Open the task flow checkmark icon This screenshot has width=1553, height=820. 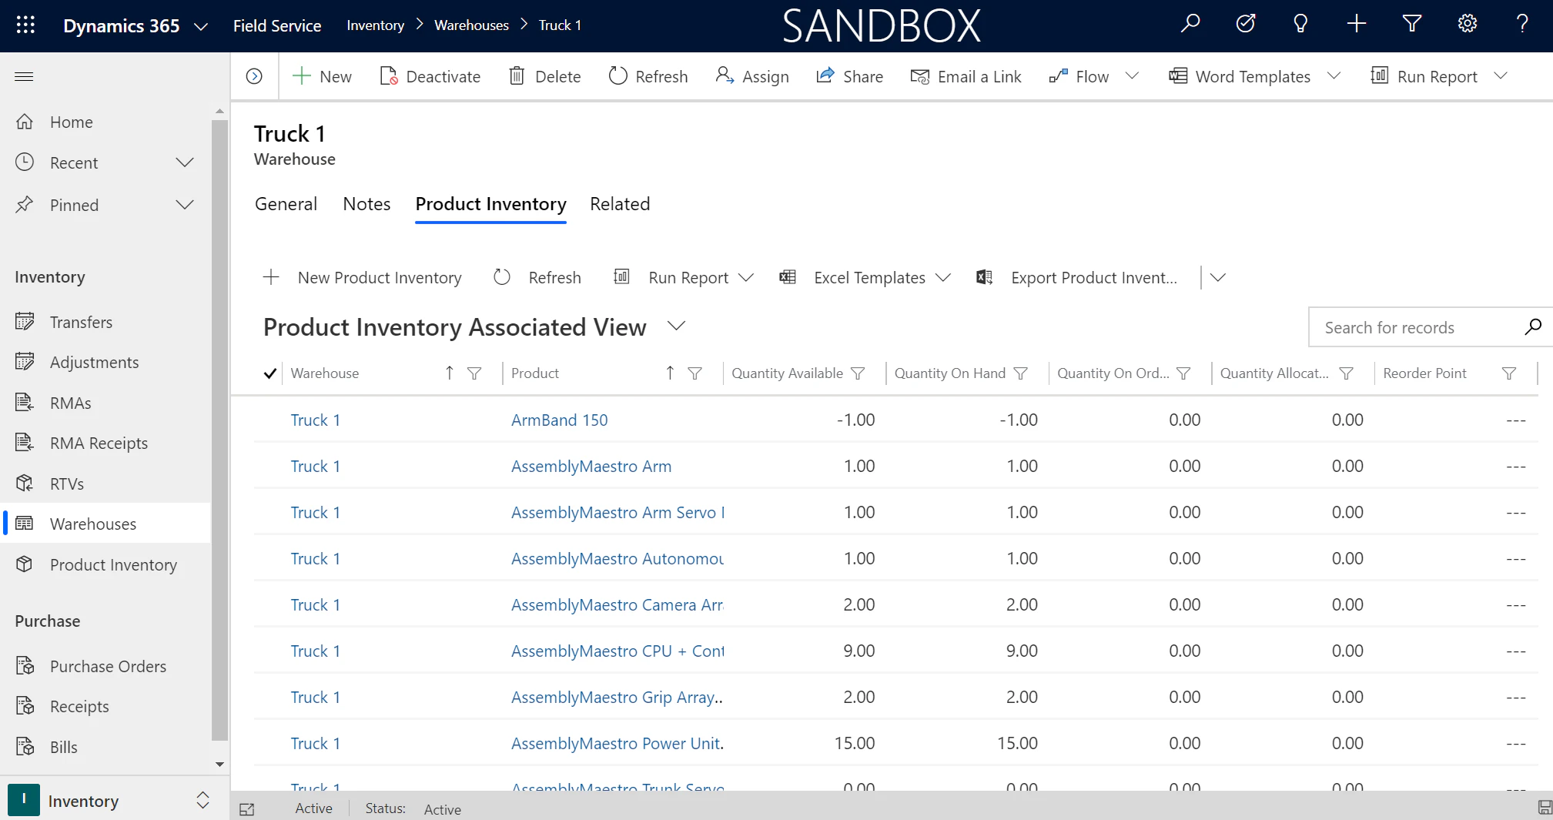point(1246,24)
